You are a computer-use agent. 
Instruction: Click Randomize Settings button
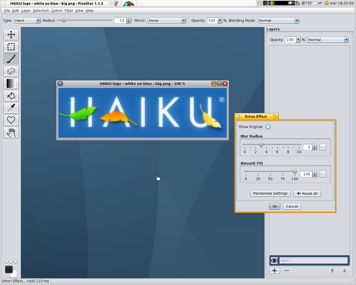270,193
